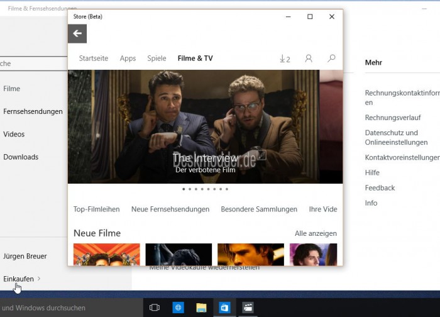Open Downloads in the left sidebar
This screenshot has width=440, height=317.
pyautogui.click(x=21, y=157)
